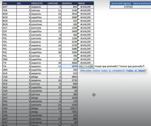Select the Suma total Ingresos header cell

(121, 3)
